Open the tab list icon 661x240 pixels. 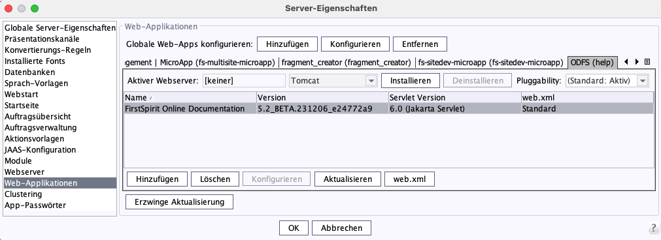[647, 62]
